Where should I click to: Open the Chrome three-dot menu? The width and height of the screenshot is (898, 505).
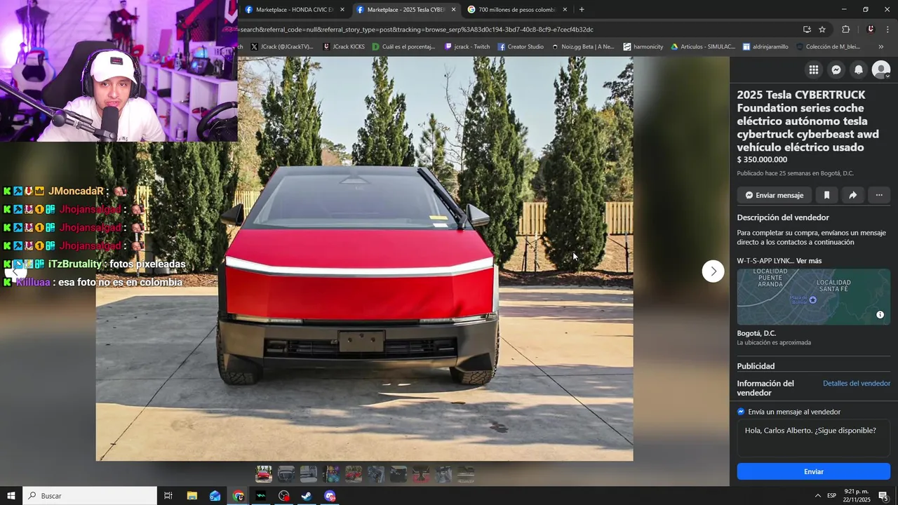pyautogui.click(x=888, y=29)
